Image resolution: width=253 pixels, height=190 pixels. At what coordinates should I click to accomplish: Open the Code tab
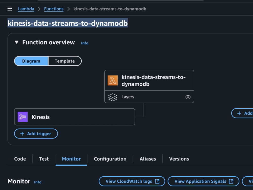[x=20, y=159]
